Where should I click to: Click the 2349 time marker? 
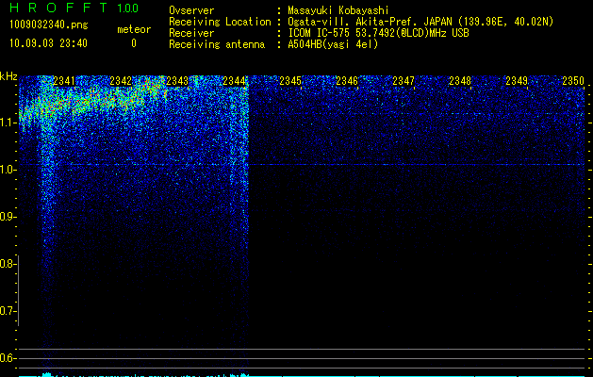[x=517, y=81]
